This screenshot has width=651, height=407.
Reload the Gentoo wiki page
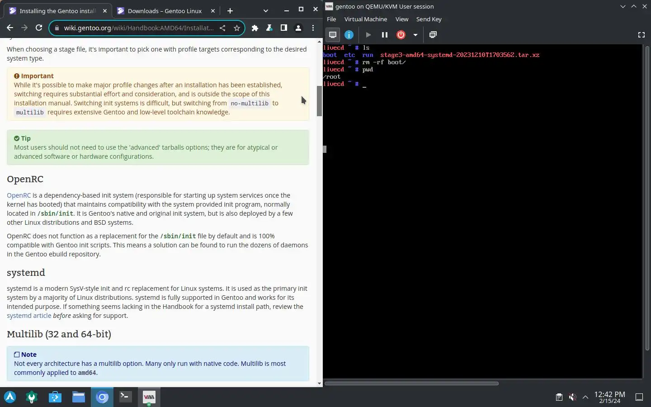point(39,28)
